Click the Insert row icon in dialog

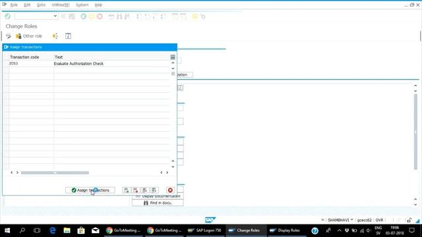[126, 190]
